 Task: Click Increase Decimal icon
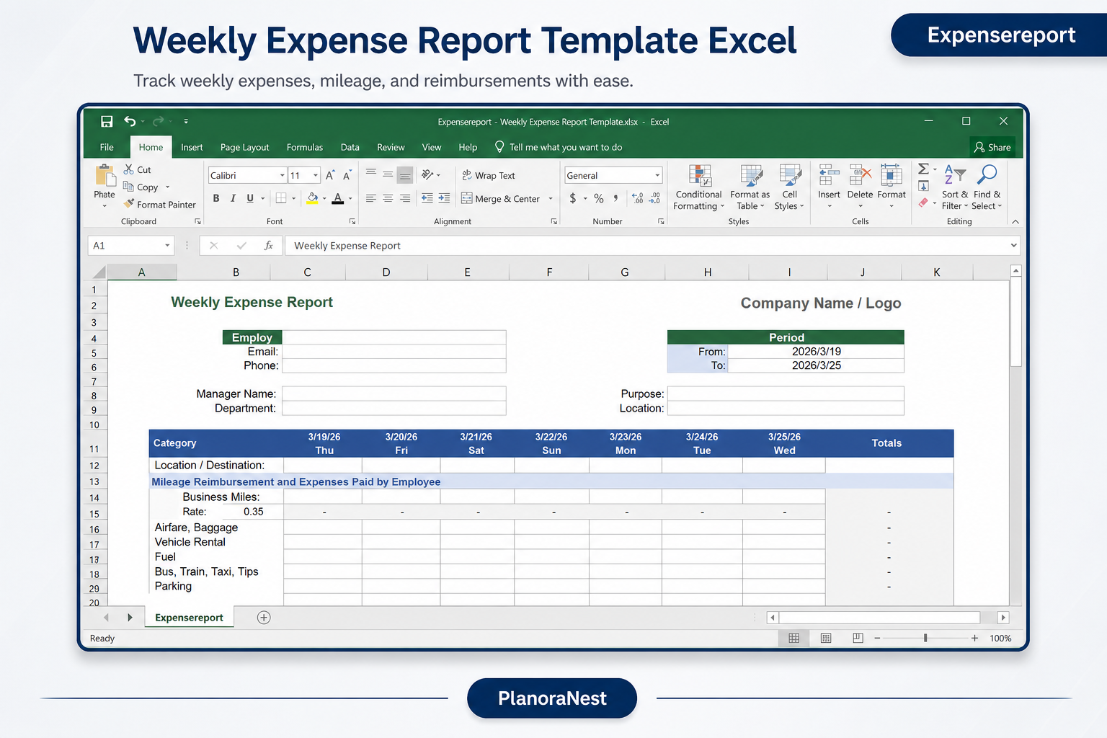click(x=638, y=198)
